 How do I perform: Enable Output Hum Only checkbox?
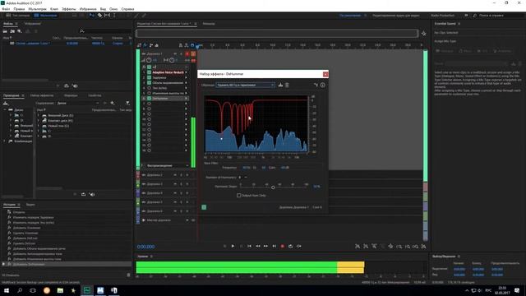[238, 196]
